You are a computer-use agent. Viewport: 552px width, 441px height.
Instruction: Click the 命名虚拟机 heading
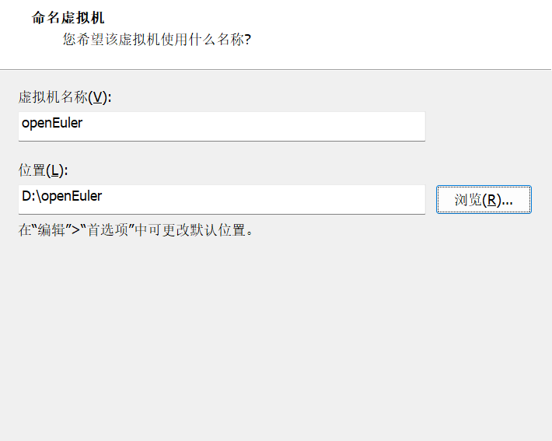[68, 17]
